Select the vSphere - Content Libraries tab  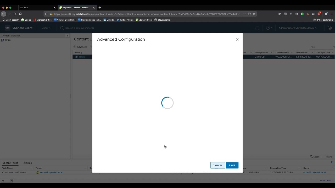pos(77,8)
